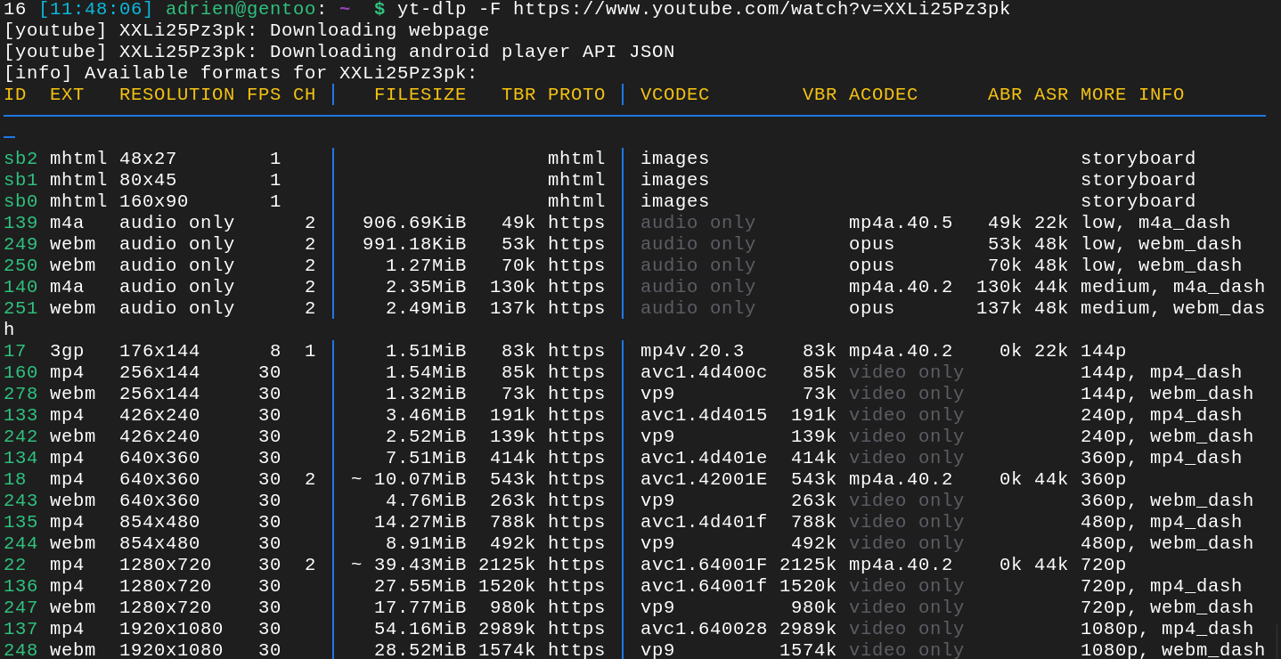Screen dimensions: 1281x659
Task: Click format ID 160
Action: tap(20, 372)
